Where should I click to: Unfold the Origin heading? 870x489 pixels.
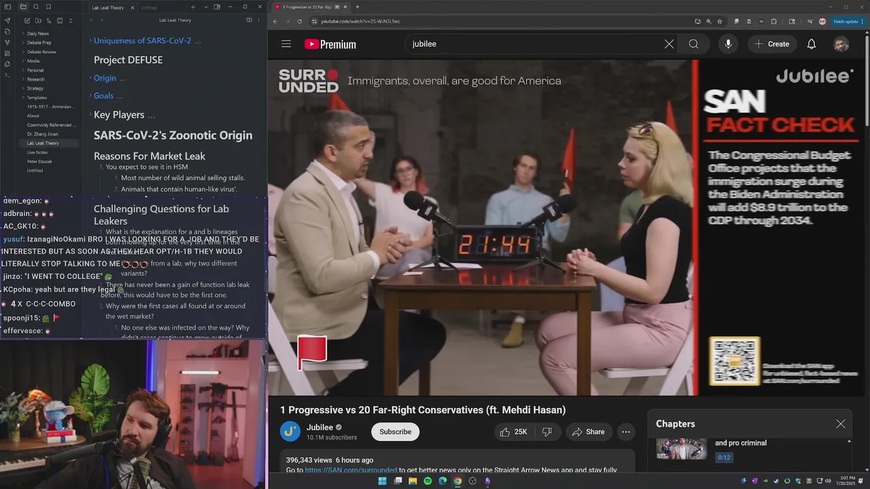coord(90,78)
